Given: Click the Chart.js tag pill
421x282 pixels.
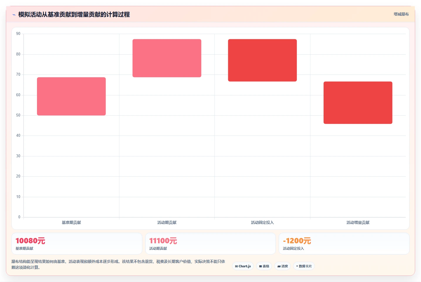Looking at the screenshot, I should coord(243,266).
